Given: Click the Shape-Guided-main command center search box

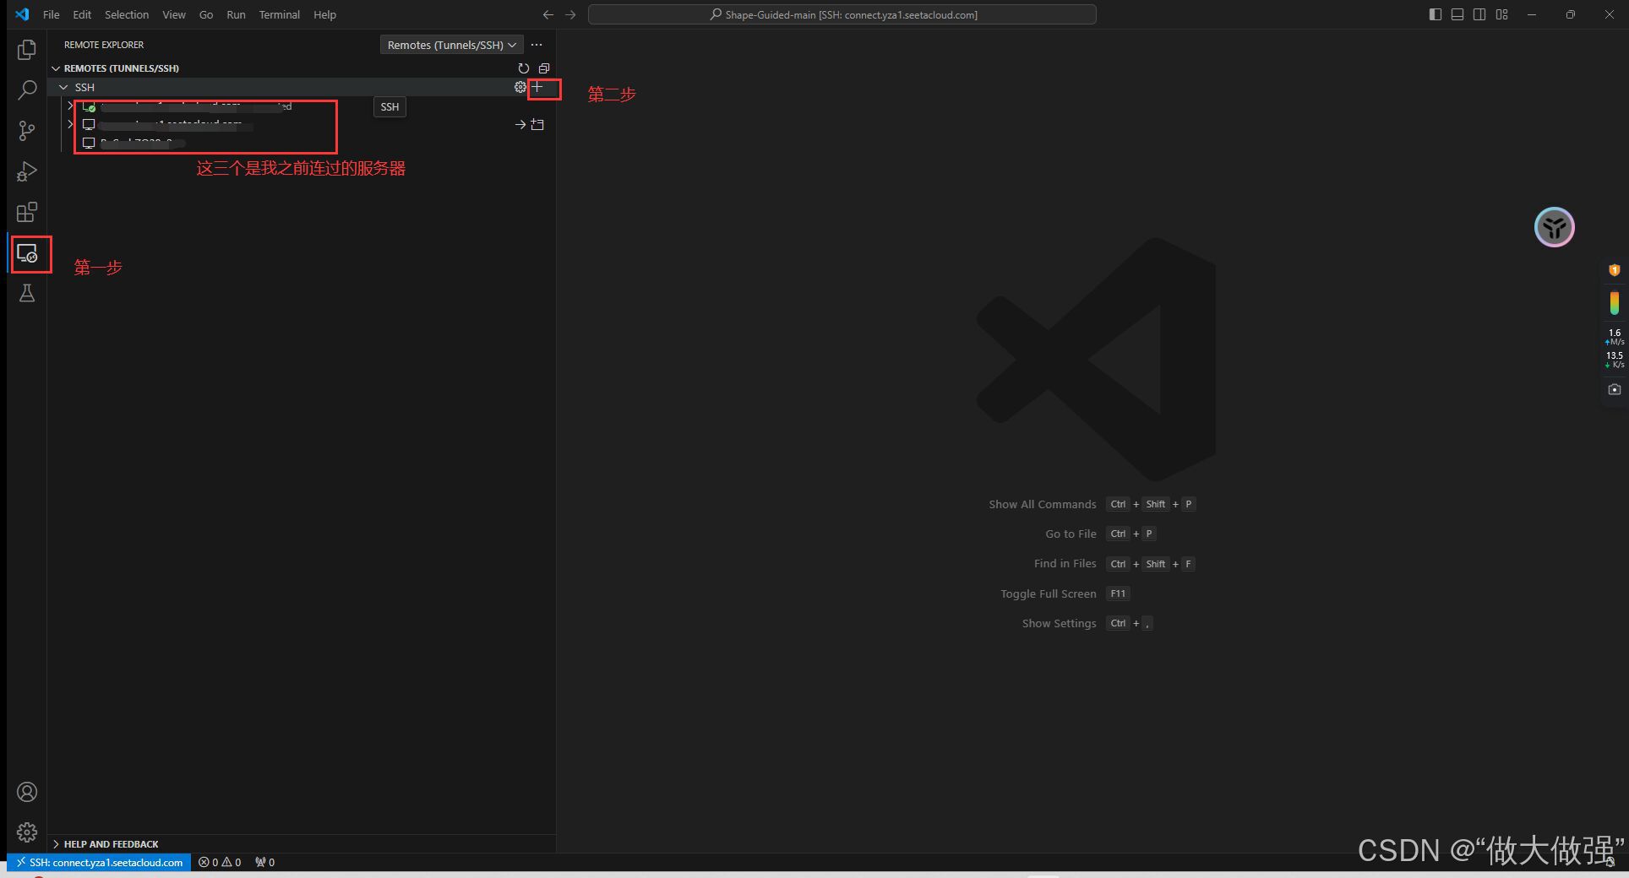Looking at the screenshot, I should tap(842, 14).
